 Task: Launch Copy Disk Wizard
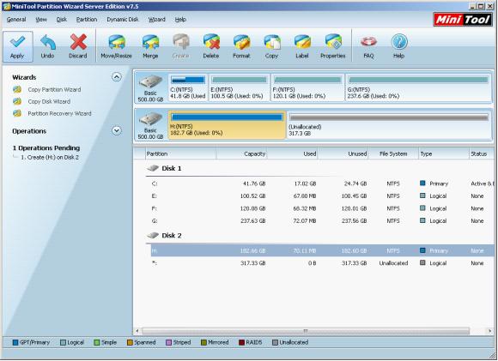point(49,102)
